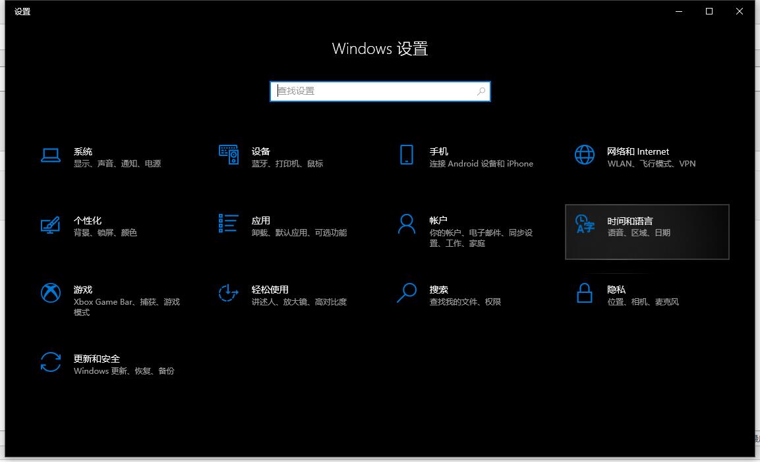The width and height of the screenshot is (760, 462).
Task: Open the 时间和语言 clock-language icon
Action: [x=585, y=224]
